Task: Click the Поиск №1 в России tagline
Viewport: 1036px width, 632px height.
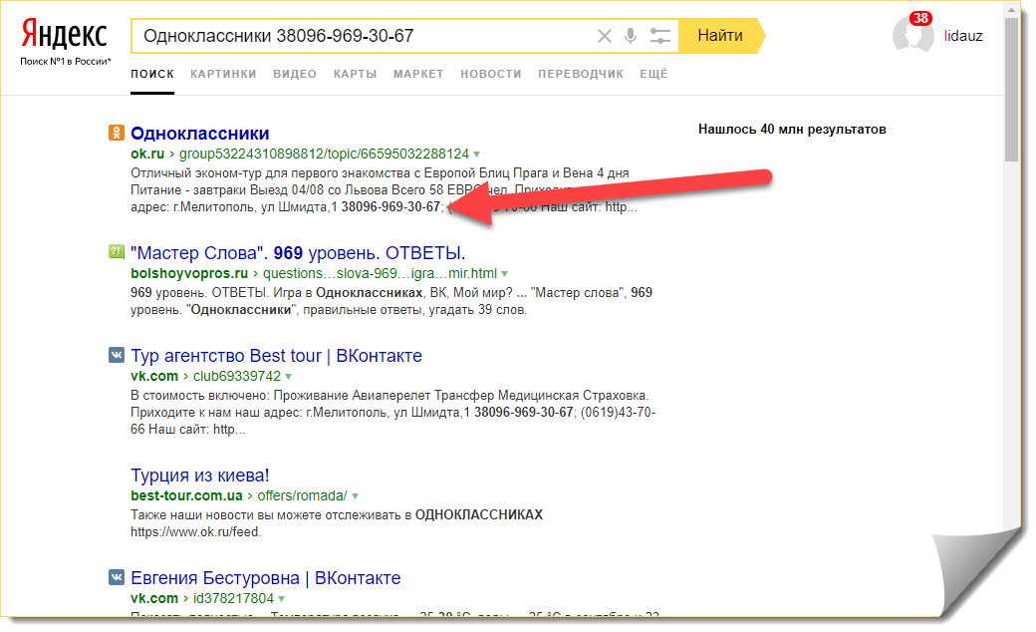Action: coord(66,62)
